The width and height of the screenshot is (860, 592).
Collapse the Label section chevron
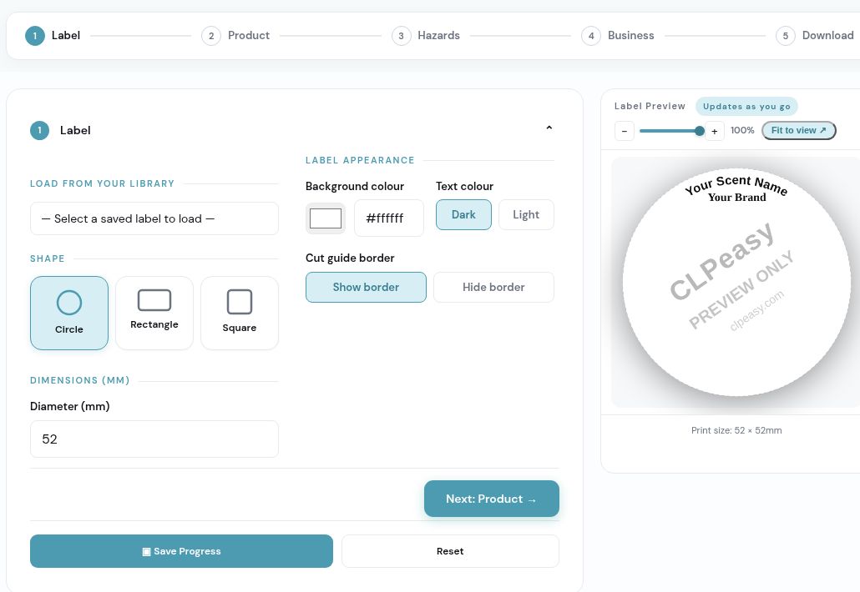(x=549, y=128)
